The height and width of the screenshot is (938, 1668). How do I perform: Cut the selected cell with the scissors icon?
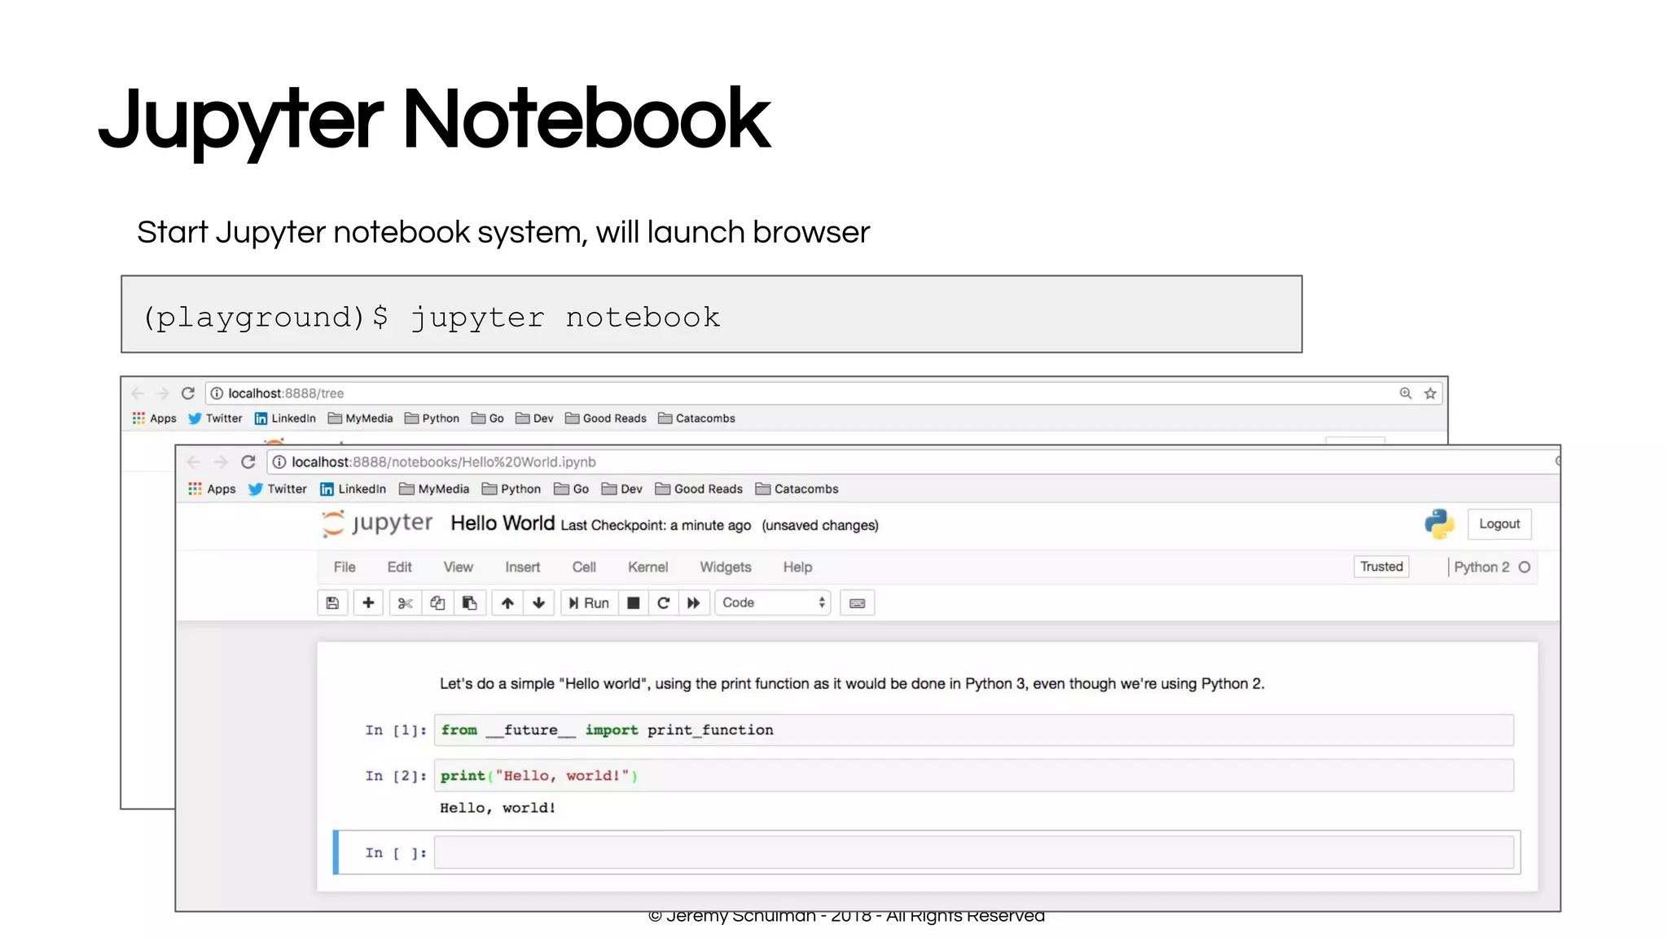click(405, 603)
